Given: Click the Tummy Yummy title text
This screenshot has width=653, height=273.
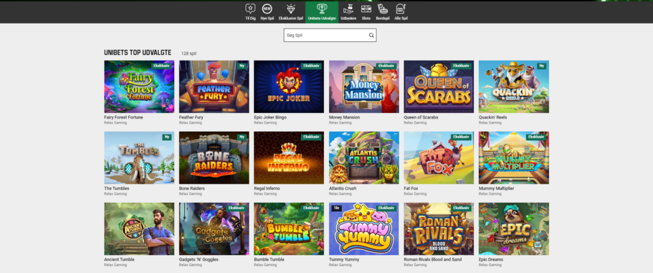Looking at the screenshot, I should tap(343, 260).
